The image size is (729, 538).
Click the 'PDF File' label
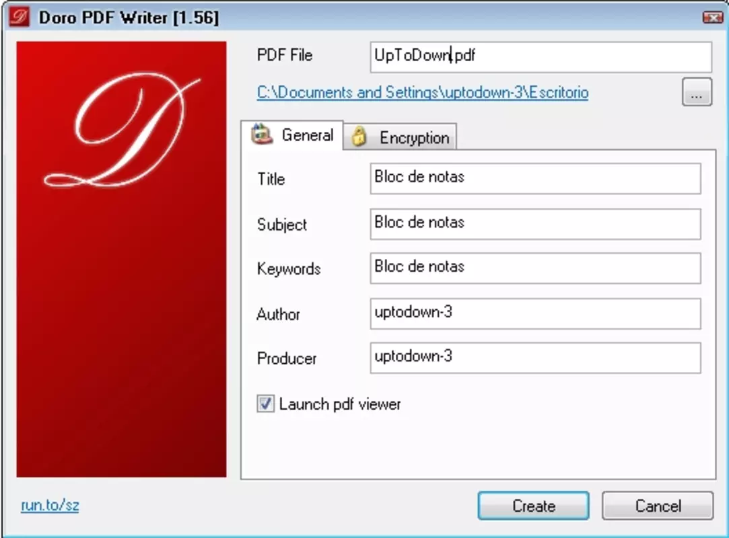(285, 55)
